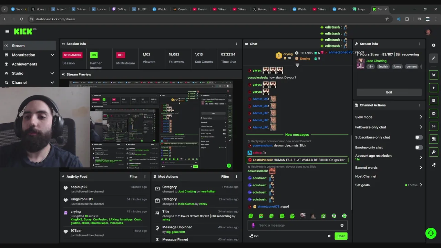Image resolution: width=441 pixels, height=248 pixels.
Task: Open the Session Info three-dot menu
Action: (x=236, y=44)
